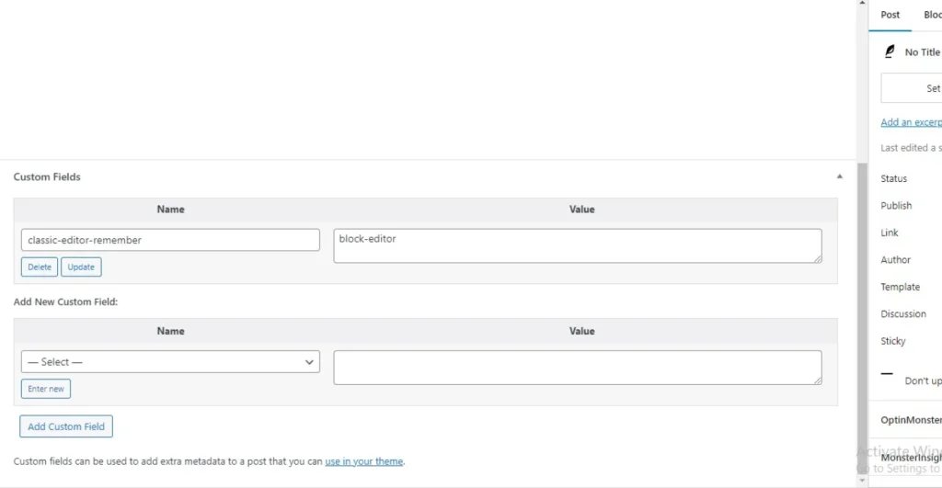Click the scroll down arrow of scrollbar
This screenshot has width=942, height=488.
tap(862, 481)
